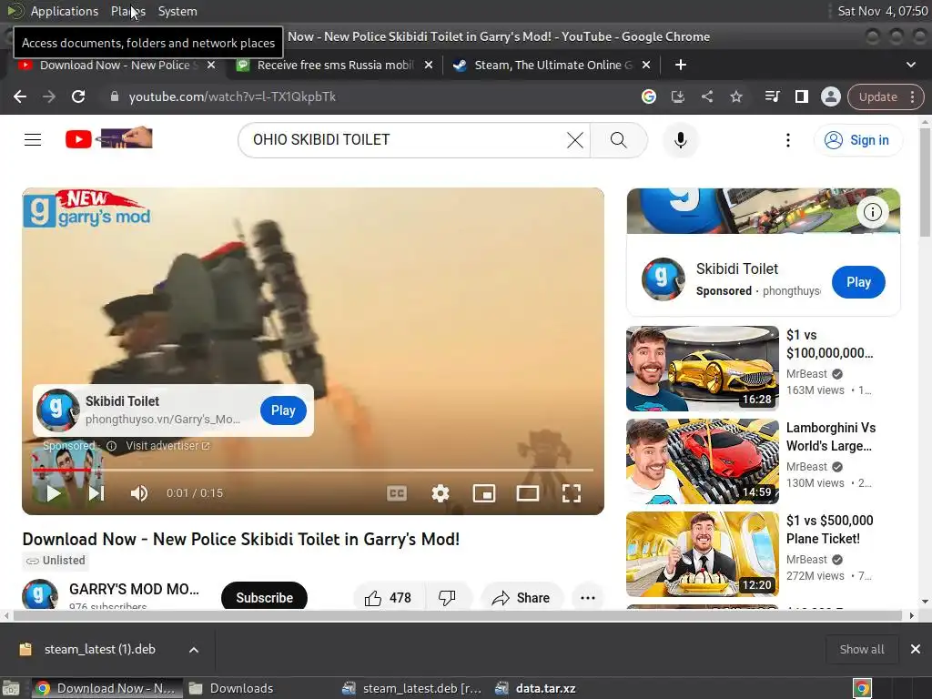Click Play on in-video ad overlay
Image resolution: width=932 pixels, height=699 pixels.
[x=283, y=410]
